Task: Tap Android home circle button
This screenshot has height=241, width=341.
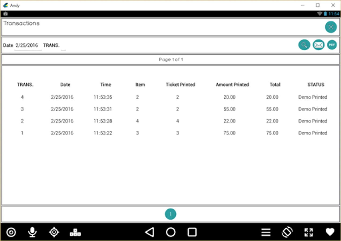Action: (171, 232)
